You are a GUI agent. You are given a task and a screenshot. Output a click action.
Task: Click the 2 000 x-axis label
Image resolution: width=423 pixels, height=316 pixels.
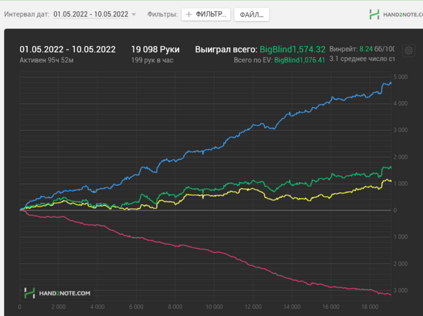59,307
